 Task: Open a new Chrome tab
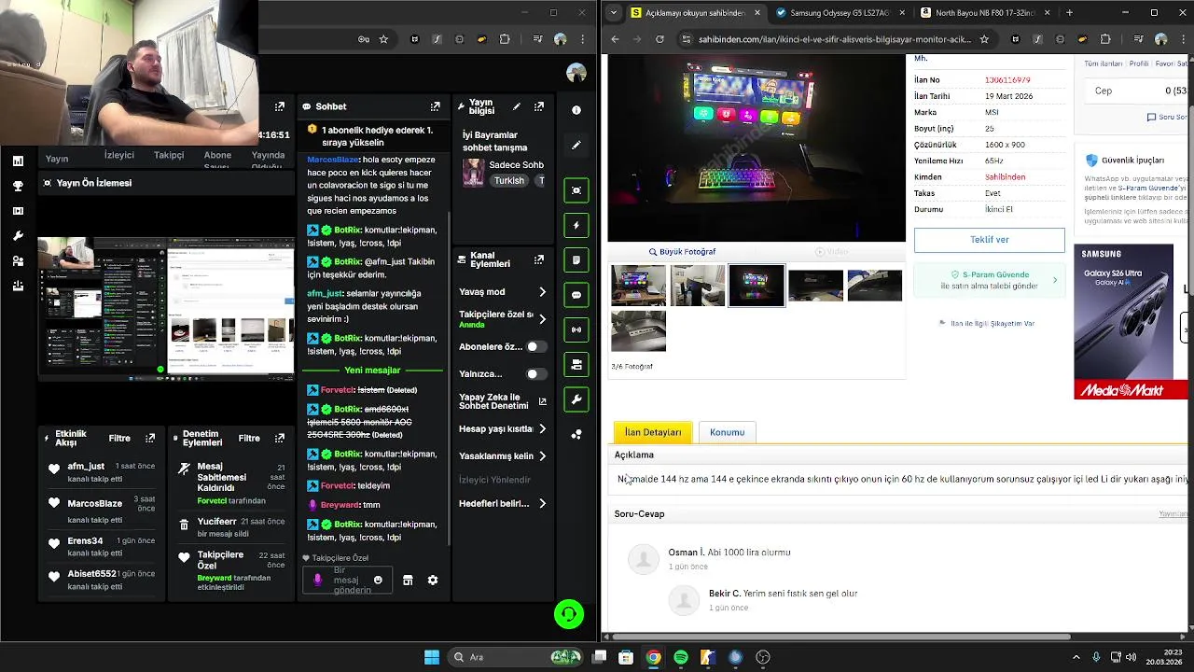click(1069, 13)
